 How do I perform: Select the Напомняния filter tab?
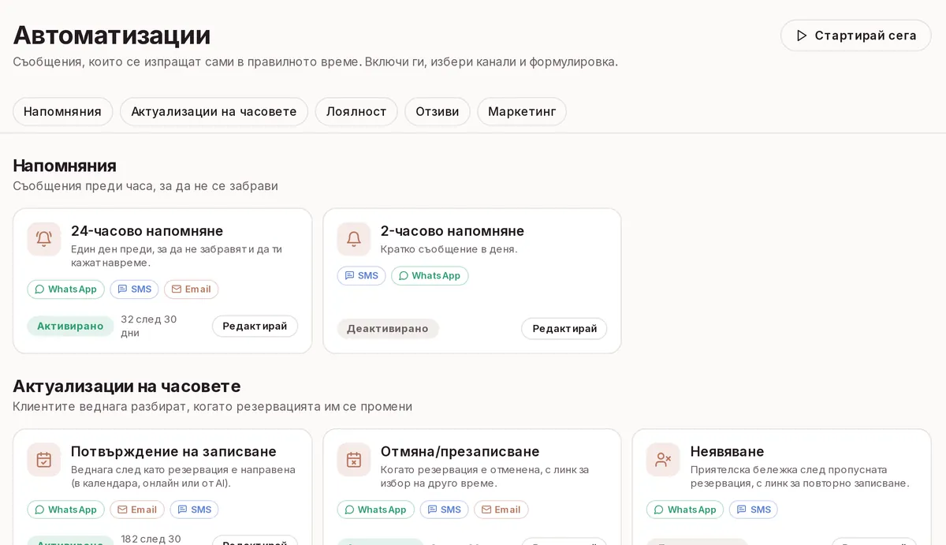tap(62, 112)
